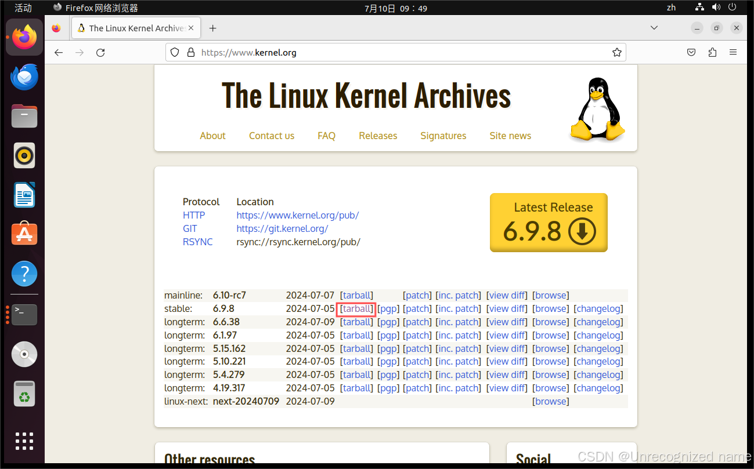View diff for mainline 6.10-rc7

pos(507,296)
